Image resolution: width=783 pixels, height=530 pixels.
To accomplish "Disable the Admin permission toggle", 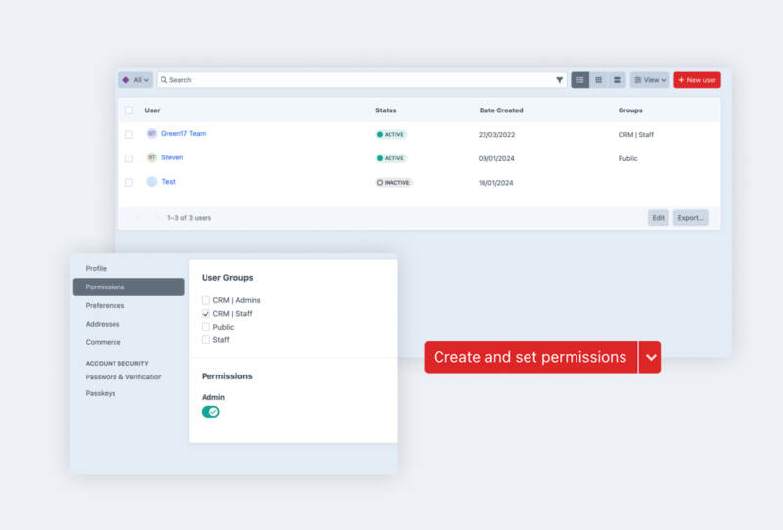I will point(210,412).
